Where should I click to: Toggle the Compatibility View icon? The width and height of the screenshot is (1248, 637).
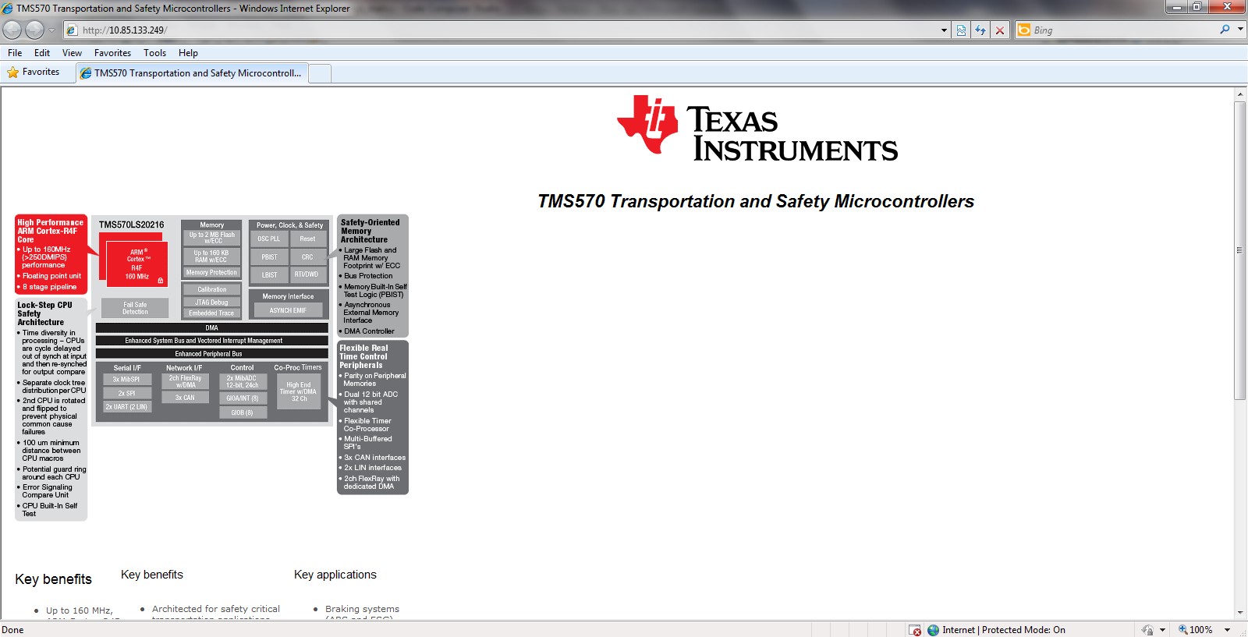tap(961, 30)
